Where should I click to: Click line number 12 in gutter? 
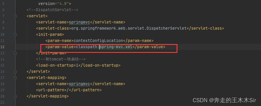tap(2, 47)
